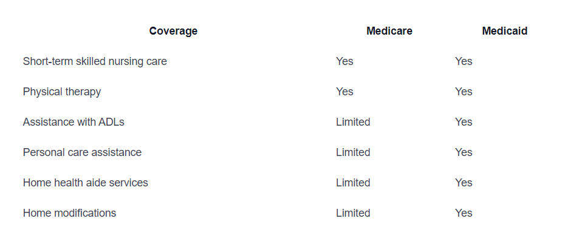This screenshot has height=241, width=565.
Task: Click the Personal care assistance text
Action: pyautogui.click(x=82, y=152)
